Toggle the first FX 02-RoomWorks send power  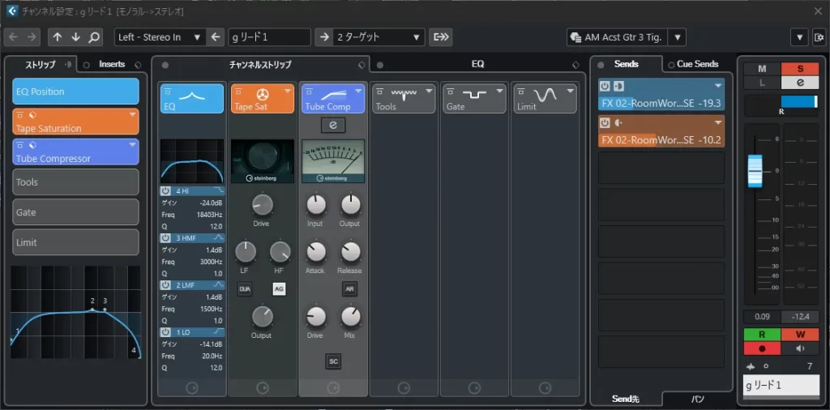tap(605, 86)
